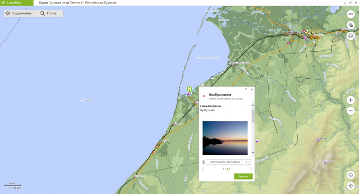The width and height of the screenshot is (359, 194).
Task: Tick the checkbox beside the coordinates
Action: (250, 162)
